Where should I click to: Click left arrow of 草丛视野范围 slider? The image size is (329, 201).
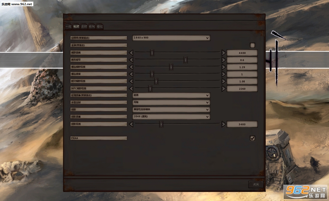131,67
